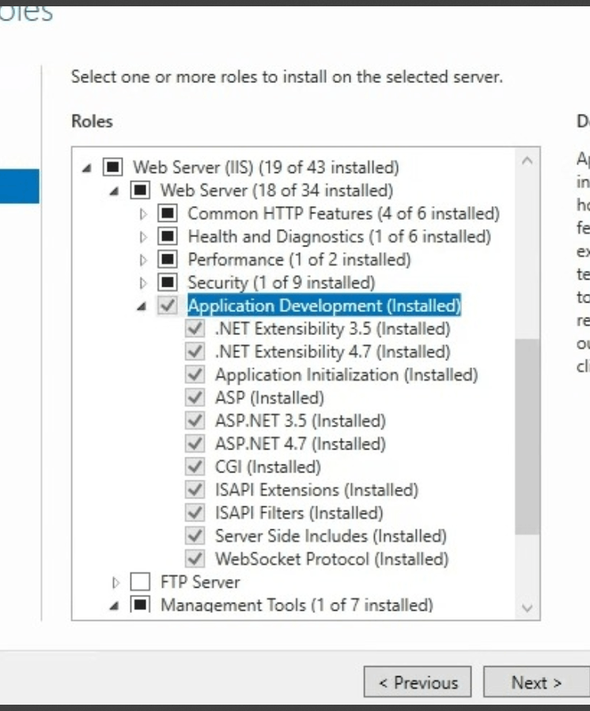Click the highlighted blue wizard step in sidebar

[x=20, y=186]
